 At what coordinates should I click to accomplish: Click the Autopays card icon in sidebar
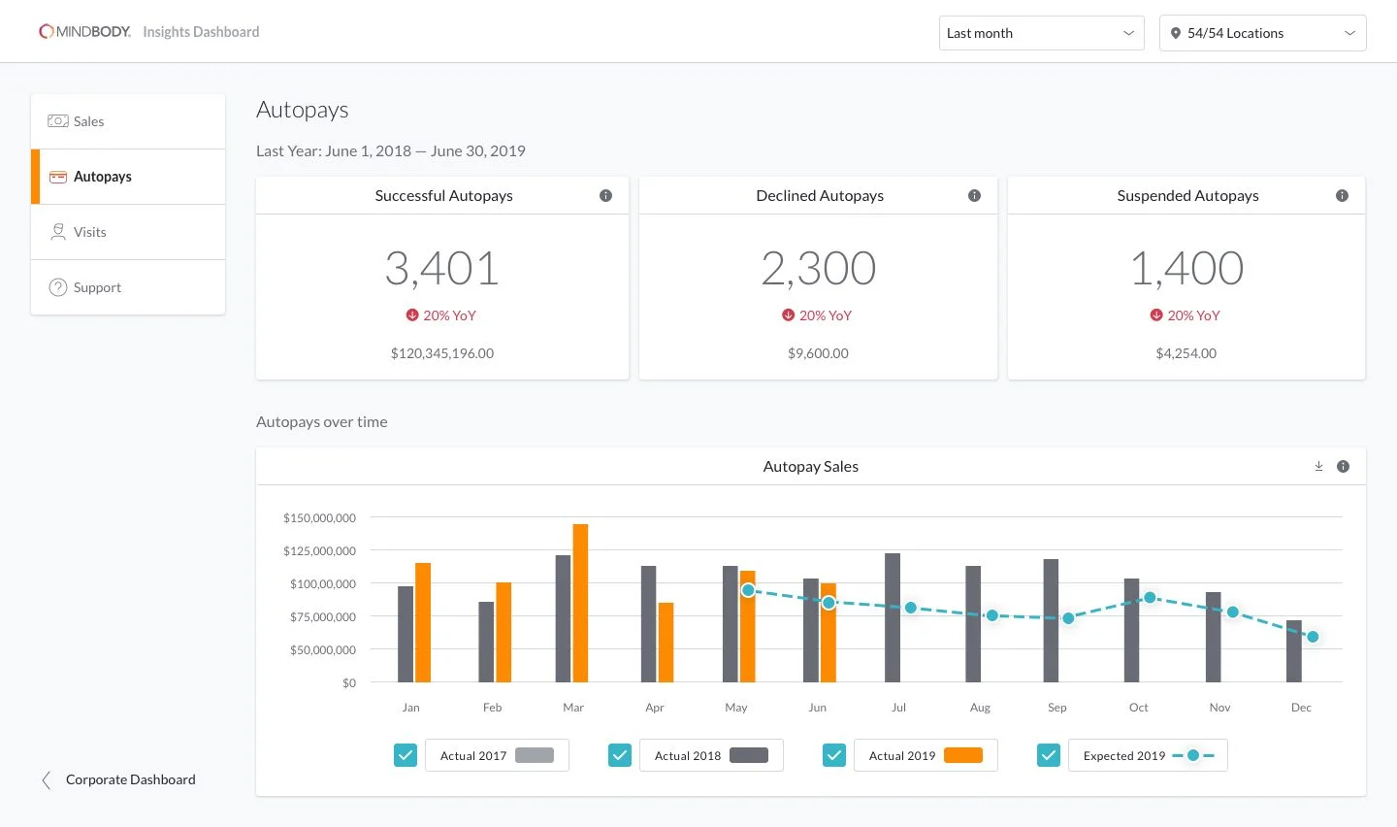58,177
